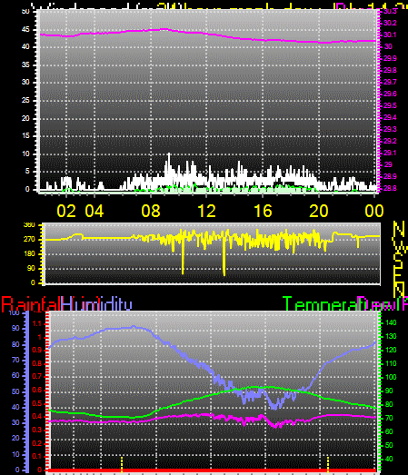Click the 29.5 pressure axis label

[390, 105]
